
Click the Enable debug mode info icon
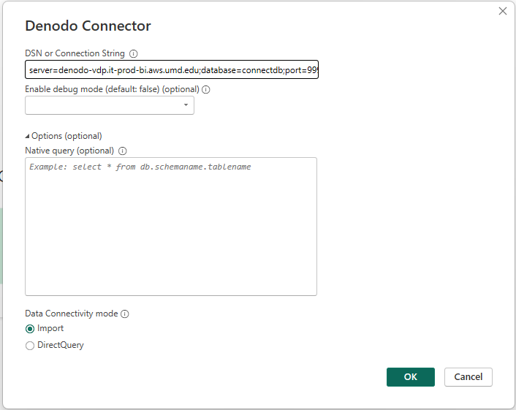tap(206, 89)
